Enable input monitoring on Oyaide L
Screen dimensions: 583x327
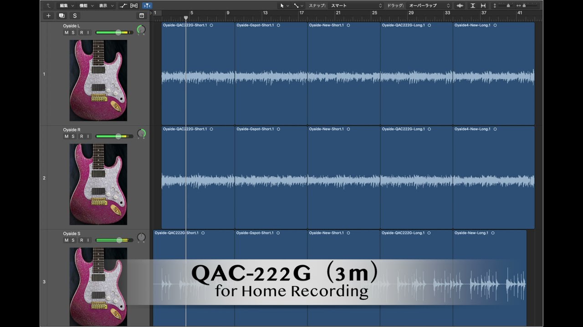pos(88,33)
